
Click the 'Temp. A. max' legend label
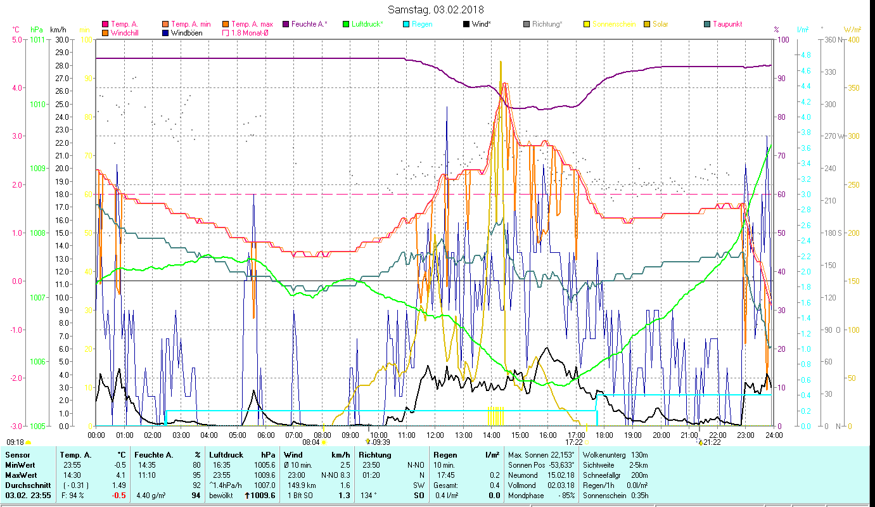pyautogui.click(x=252, y=25)
